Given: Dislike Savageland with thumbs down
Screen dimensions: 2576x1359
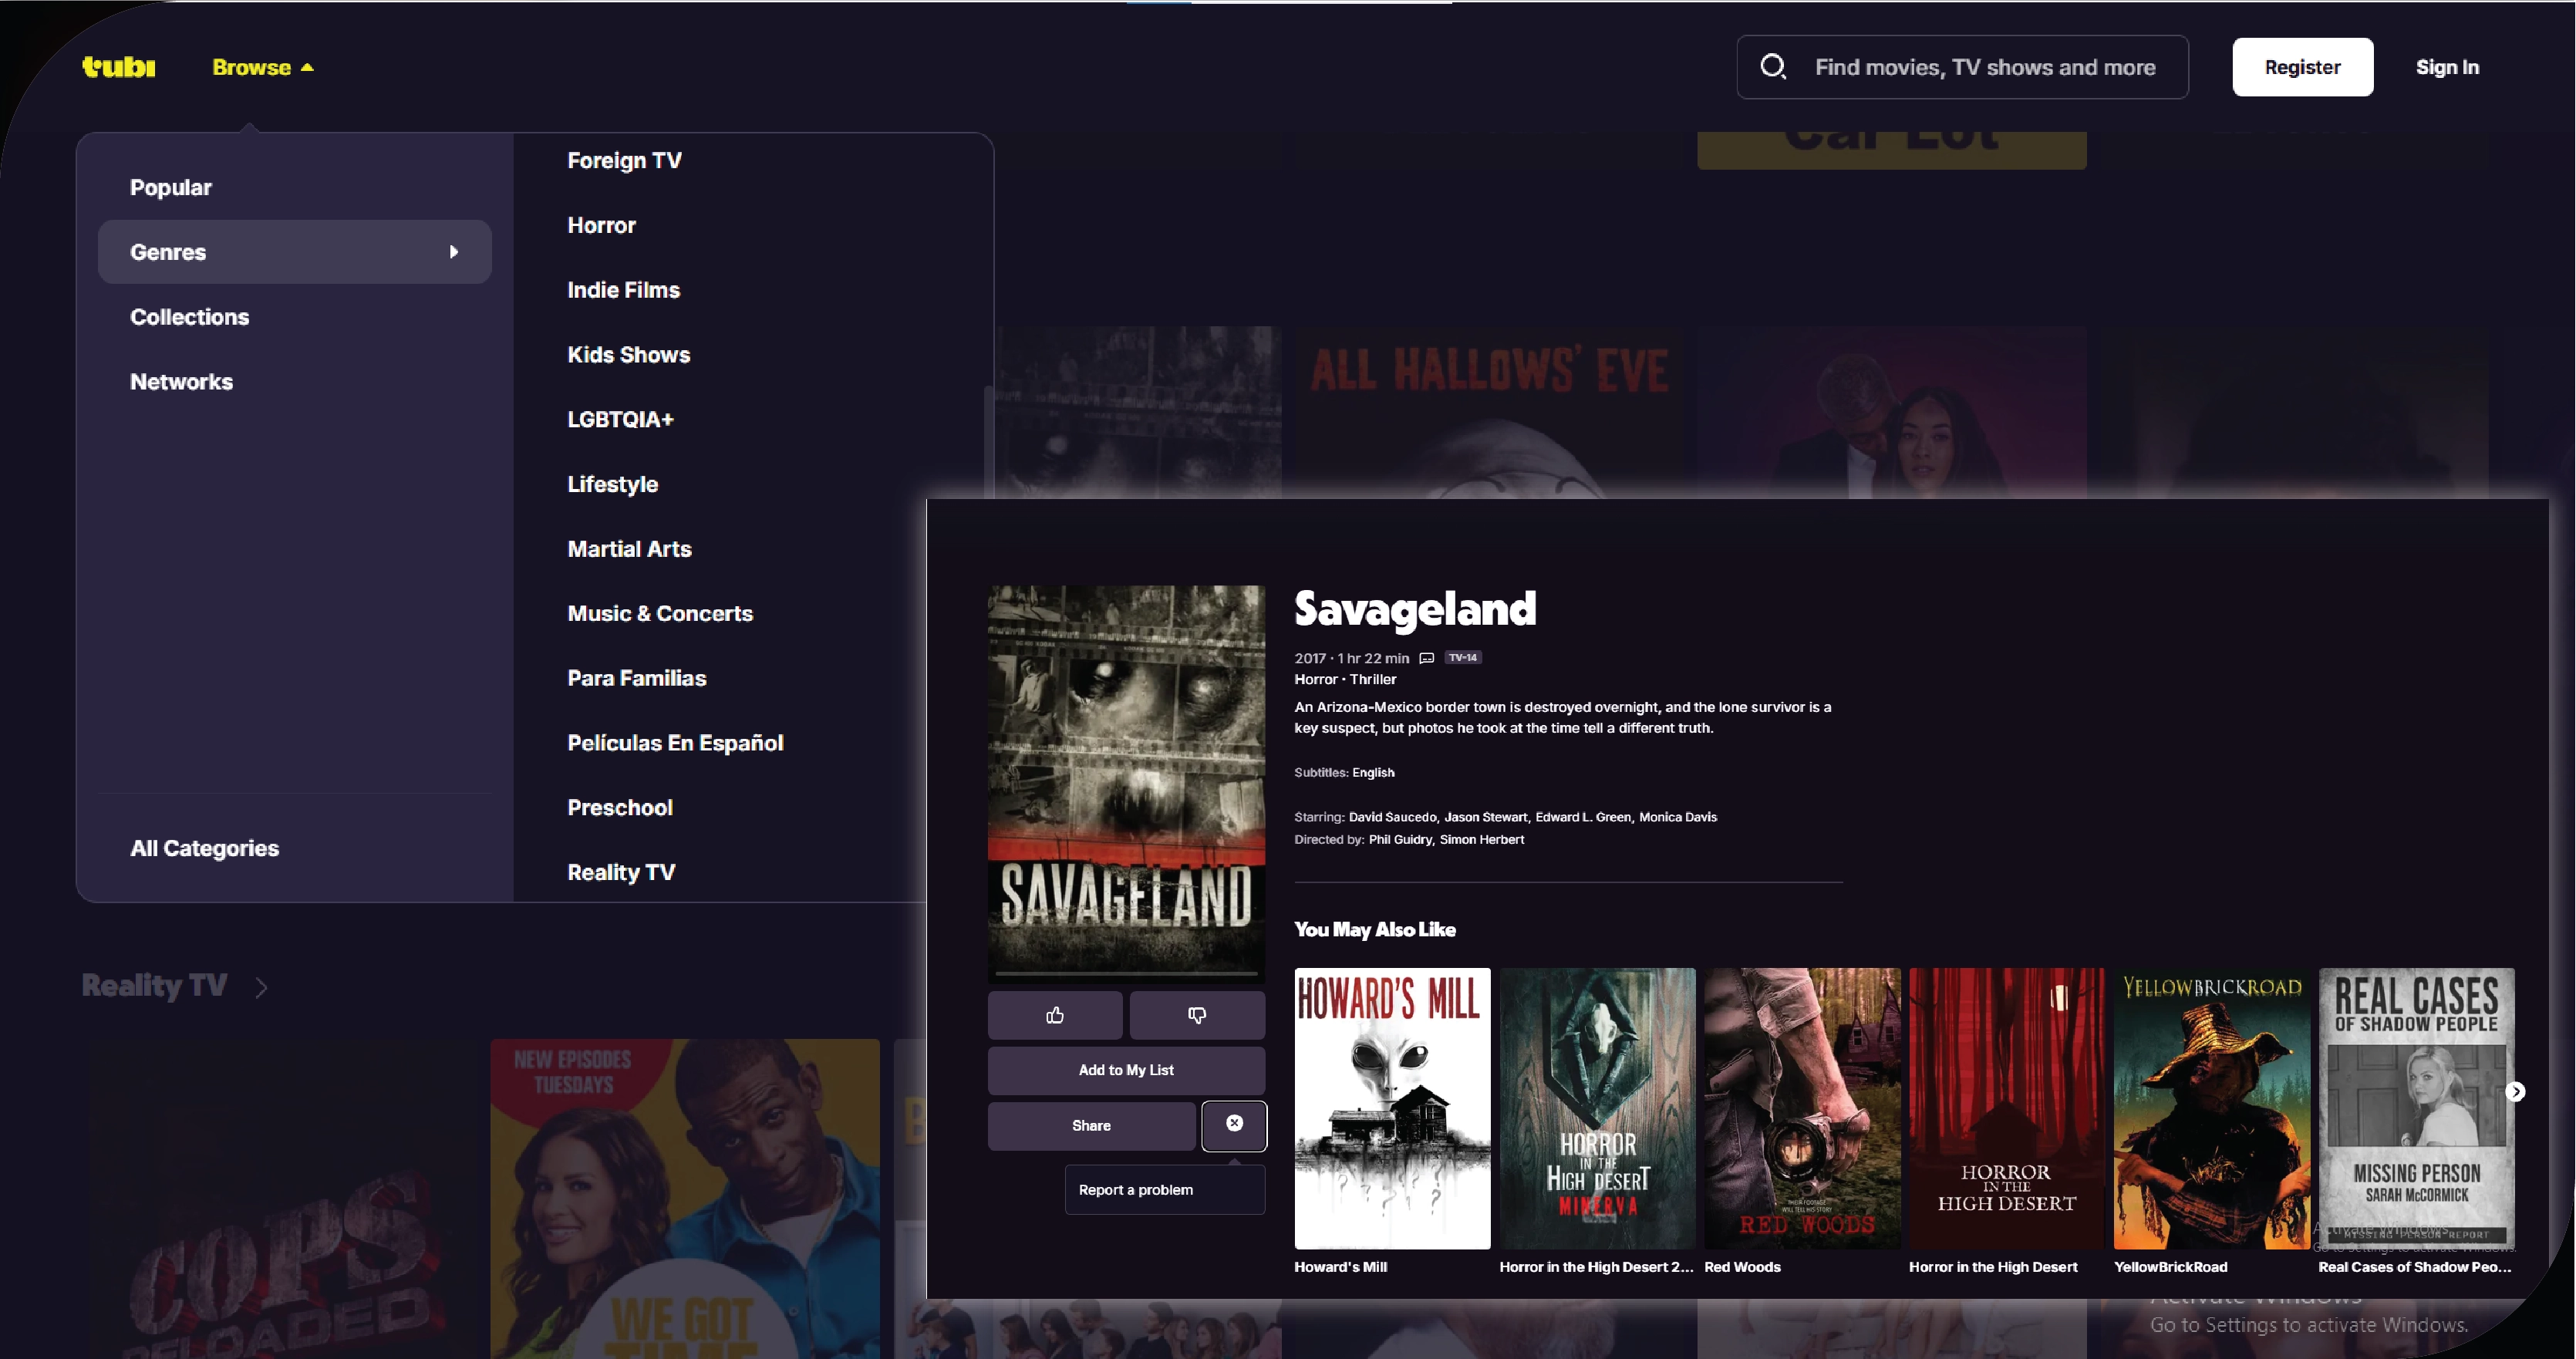Looking at the screenshot, I should pos(1196,1015).
